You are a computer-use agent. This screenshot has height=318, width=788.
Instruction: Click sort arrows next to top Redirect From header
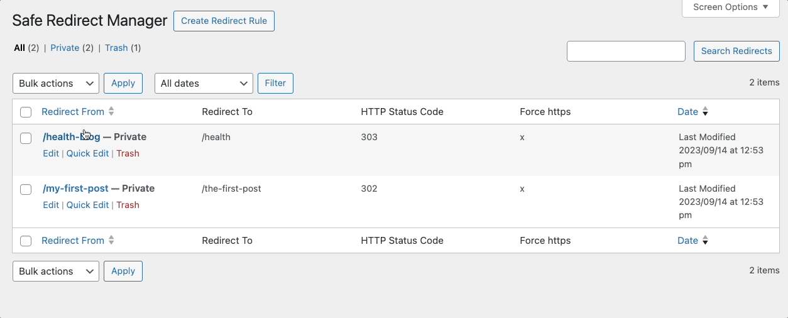click(x=111, y=111)
